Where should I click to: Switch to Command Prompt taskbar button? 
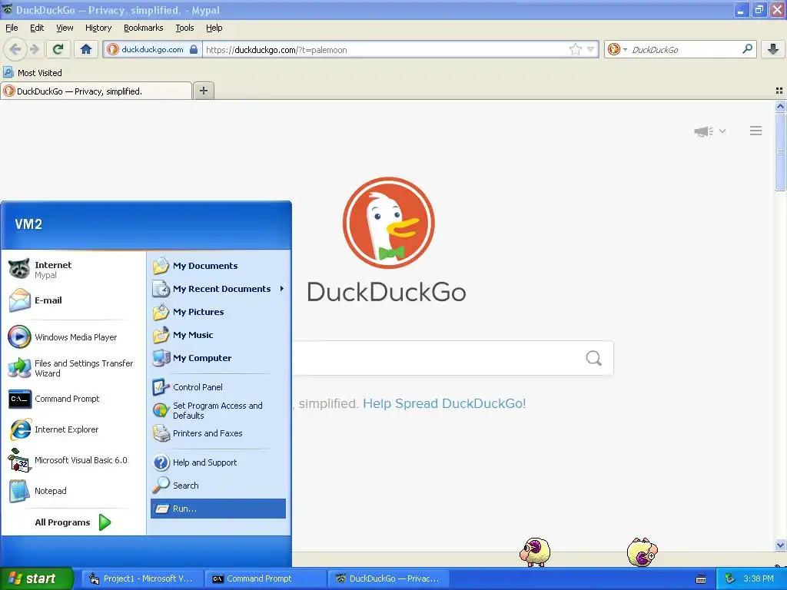pos(265,578)
